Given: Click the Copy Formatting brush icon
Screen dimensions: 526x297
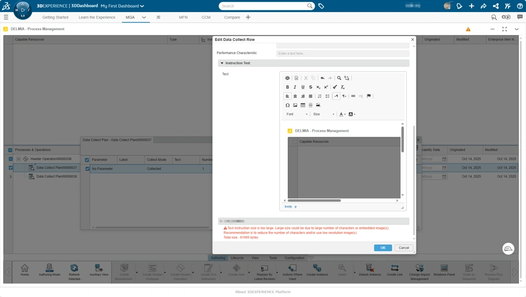Looking at the screenshot, I should click(x=335, y=87).
